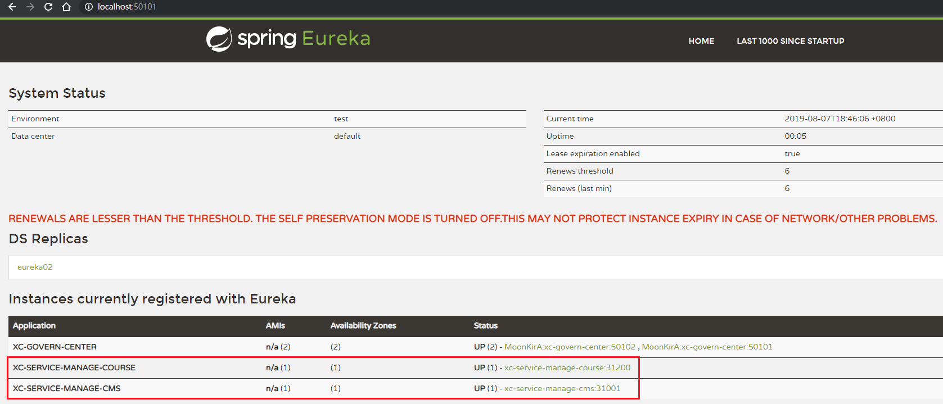Open MoonKirA:xc-govern-center:50101 instance link

[707, 347]
